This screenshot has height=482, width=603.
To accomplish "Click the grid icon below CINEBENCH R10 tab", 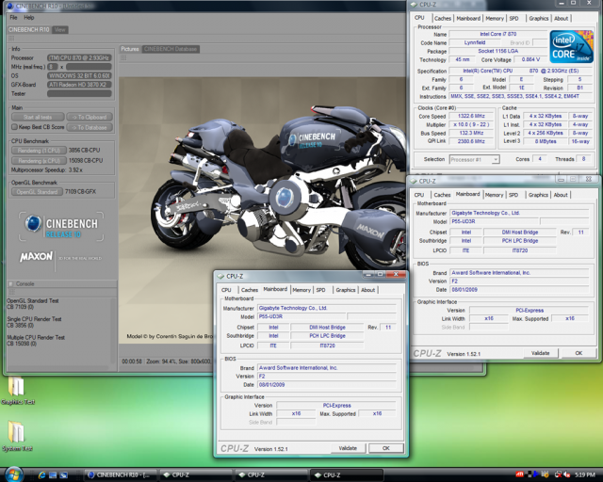I will click(11, 38).
